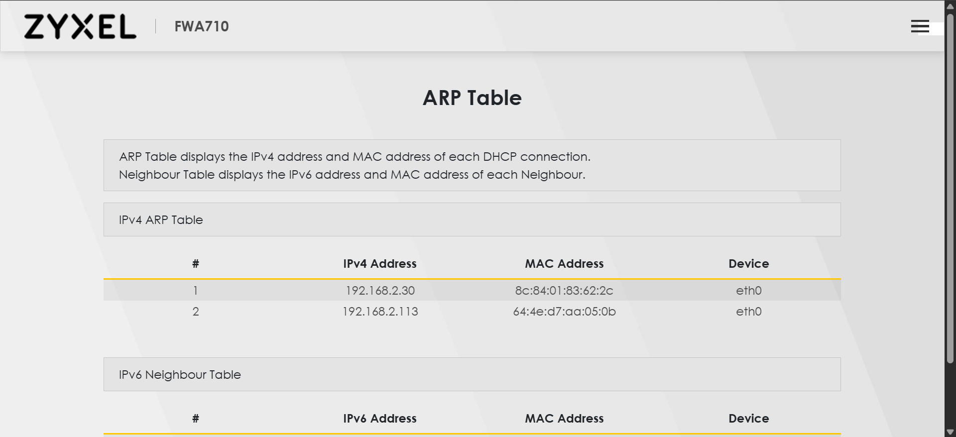Screen dimensions: 956x437
Task: Select the IPv6 Neighbour Table section header
Action: [x=472, y=374]
